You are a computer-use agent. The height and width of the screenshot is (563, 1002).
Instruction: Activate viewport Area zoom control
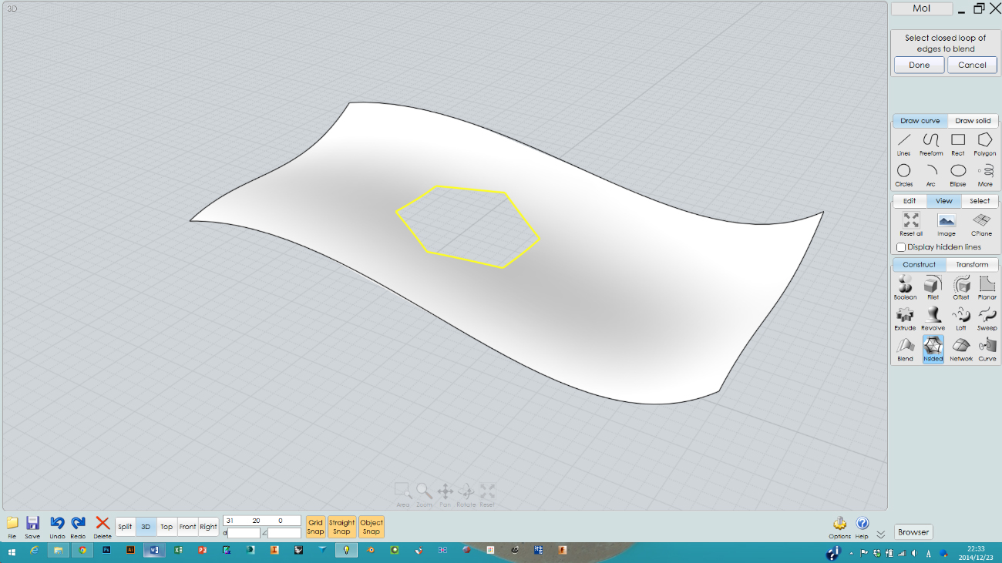(402, 494)
